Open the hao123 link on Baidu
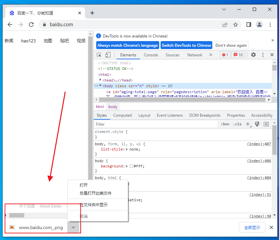Screen dimensions: 279x240 point(29,41)
